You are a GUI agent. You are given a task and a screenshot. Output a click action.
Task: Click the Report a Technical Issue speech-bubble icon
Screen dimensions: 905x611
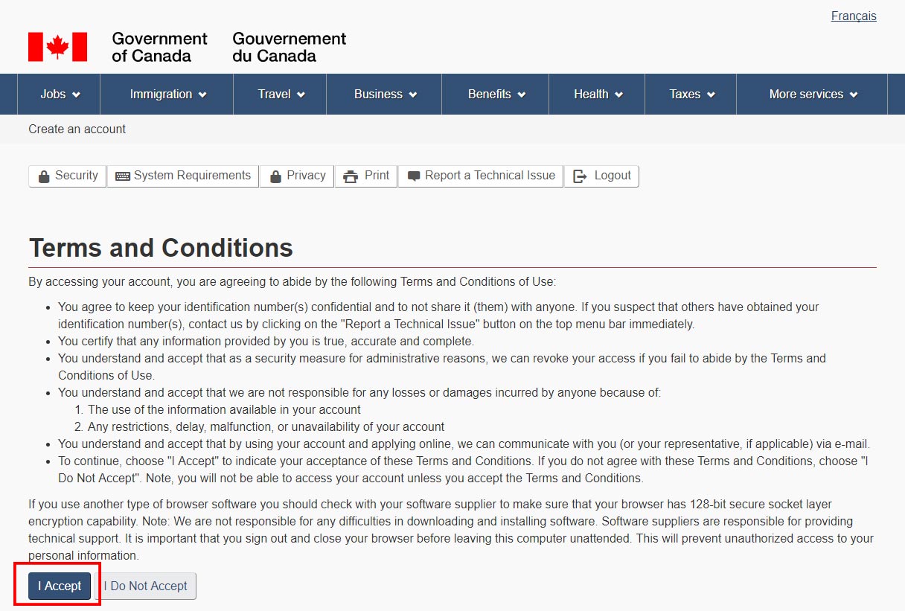point(414,176)
